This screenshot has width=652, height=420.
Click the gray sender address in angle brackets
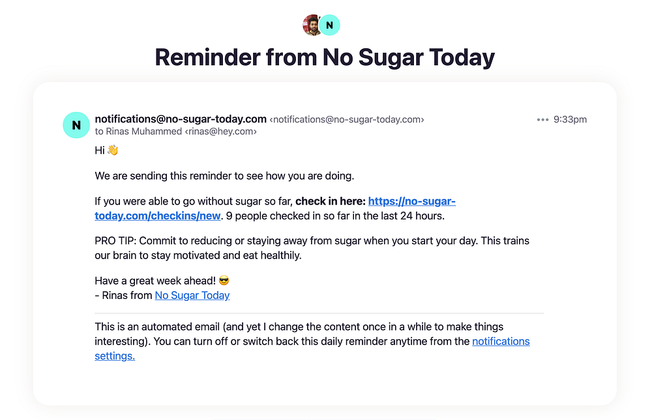pos(347,120)
